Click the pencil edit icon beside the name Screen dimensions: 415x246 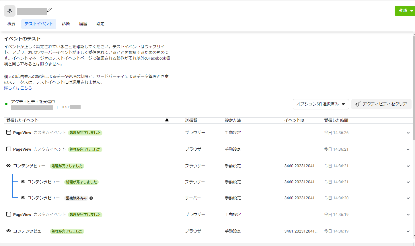pos(49,10)
